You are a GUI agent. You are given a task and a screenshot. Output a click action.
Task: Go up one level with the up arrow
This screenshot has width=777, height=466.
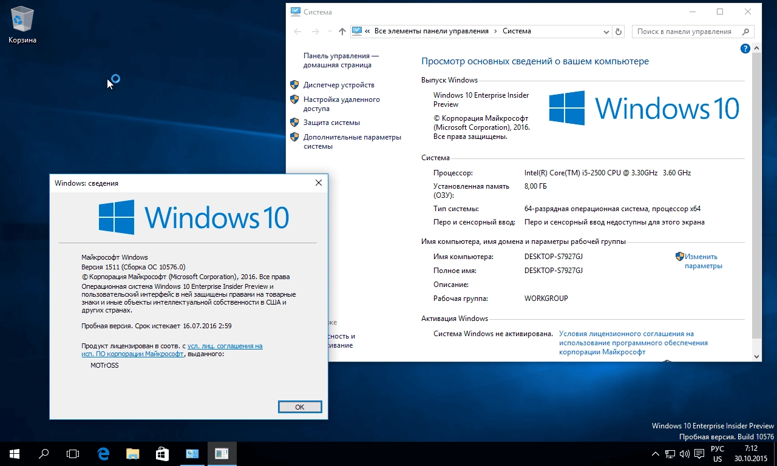point(342,32)
